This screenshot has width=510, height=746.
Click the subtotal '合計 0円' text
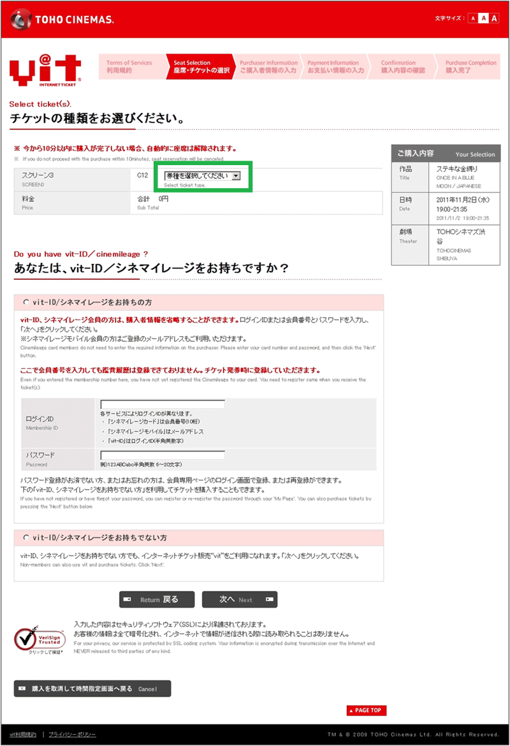pyautogui.click(x=152, y=199)
